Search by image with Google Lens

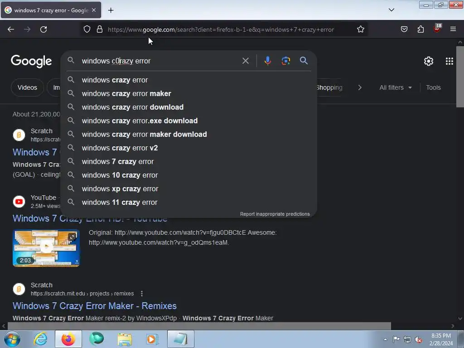pyautogui.click(x=286, y=61)
